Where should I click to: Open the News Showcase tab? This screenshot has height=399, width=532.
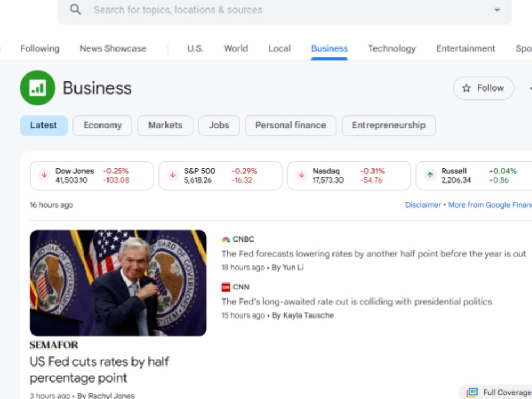[x=113, y=48]
